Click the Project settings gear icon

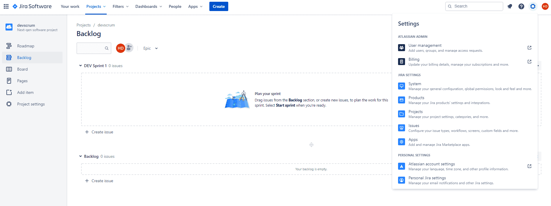[9, 104]
